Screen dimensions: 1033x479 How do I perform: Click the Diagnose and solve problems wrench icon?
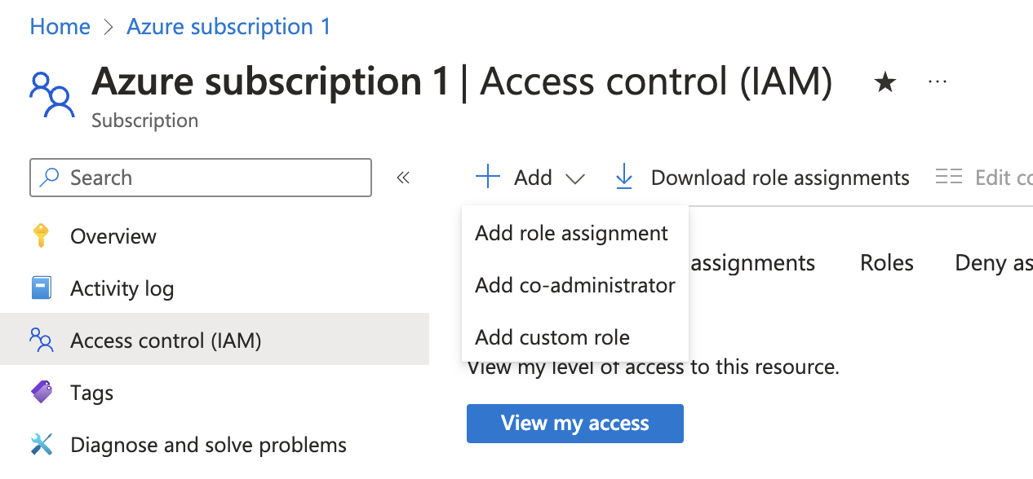41,445
